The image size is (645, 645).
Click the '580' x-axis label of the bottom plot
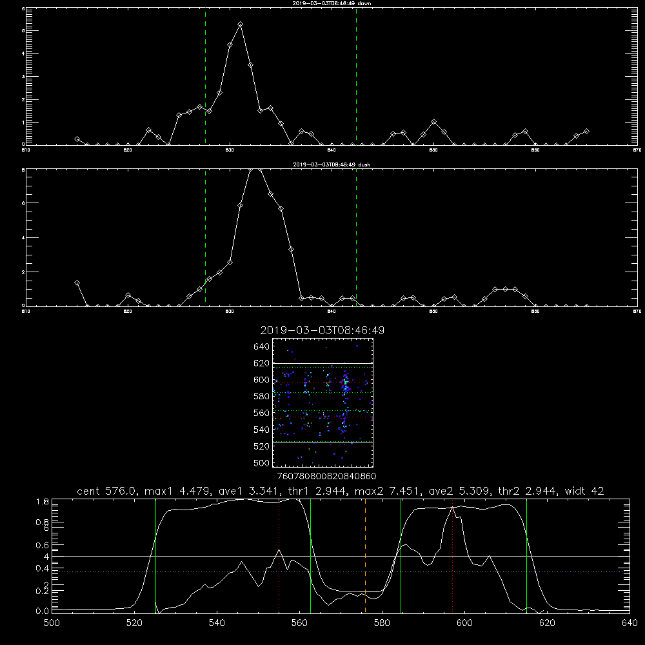[x=382, y=623]
